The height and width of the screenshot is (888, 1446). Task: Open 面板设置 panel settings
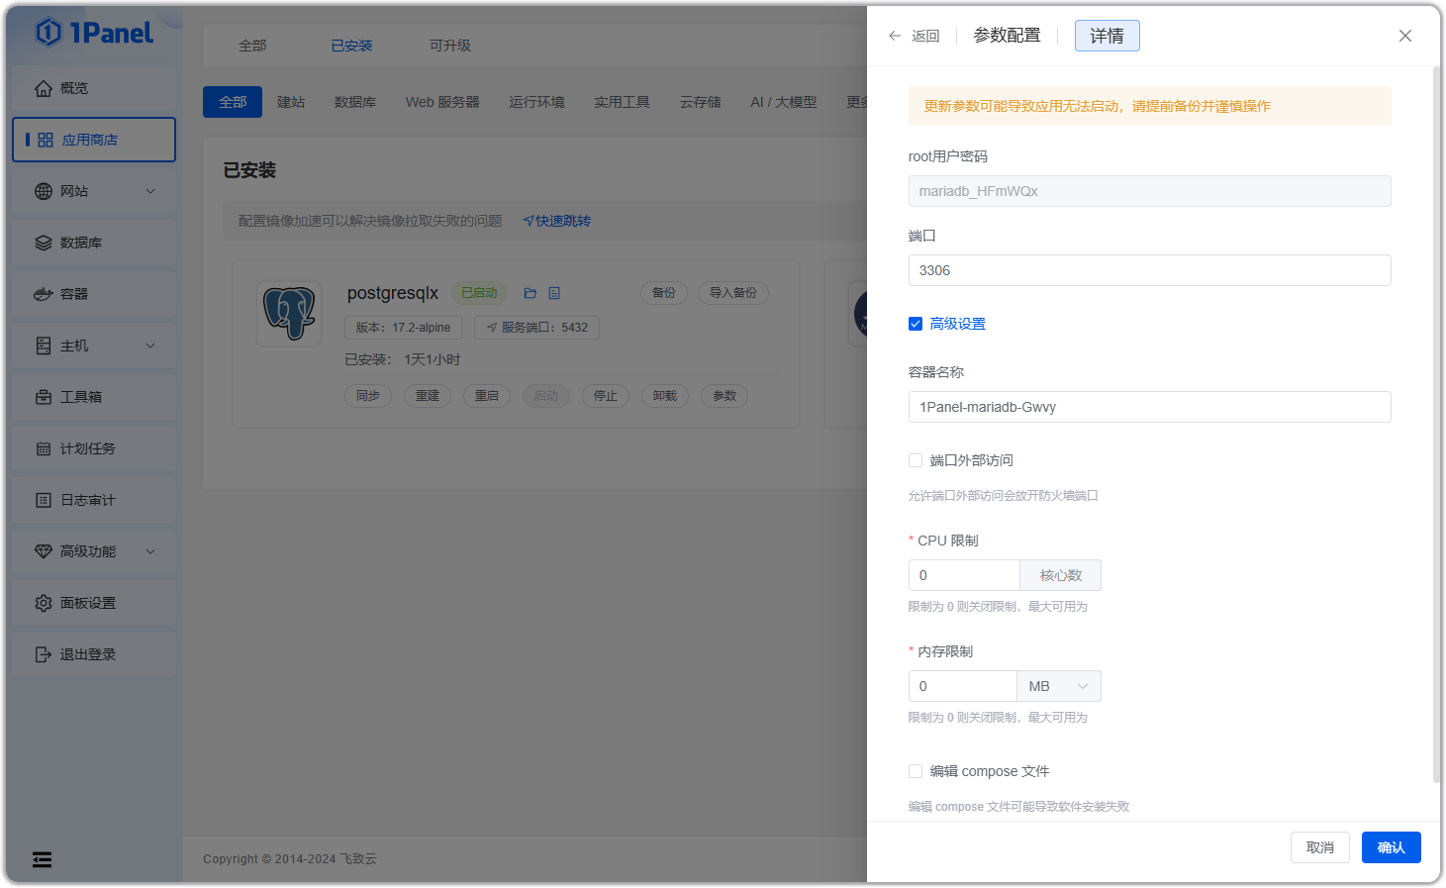[94, 603]
